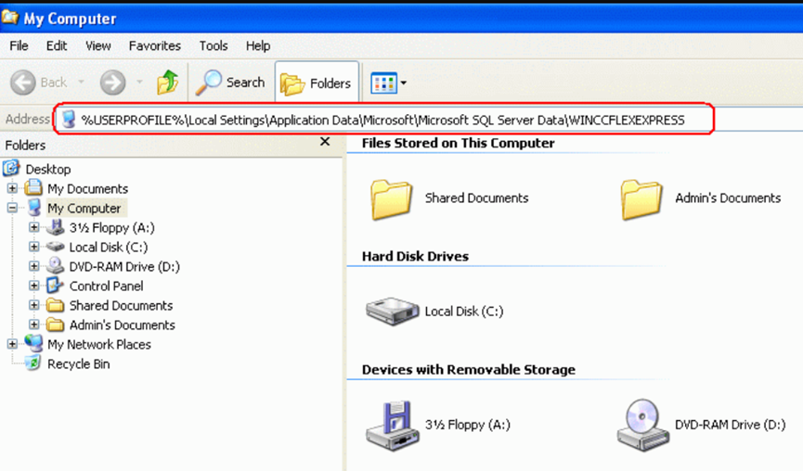This screenshot has height=471, width=803.
Task: Select Admin's Documents in folder tree
Action: point(122,325)
